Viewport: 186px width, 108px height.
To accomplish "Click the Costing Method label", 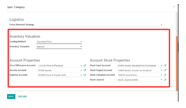I will click(x=17, y=42).
